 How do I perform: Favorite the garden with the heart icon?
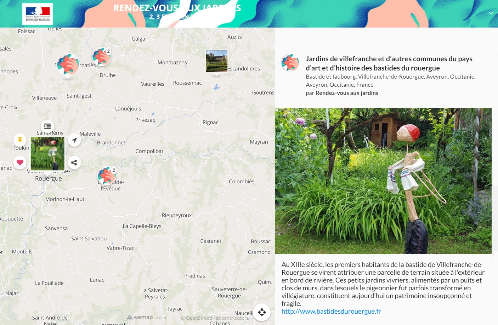coord(20,162)
